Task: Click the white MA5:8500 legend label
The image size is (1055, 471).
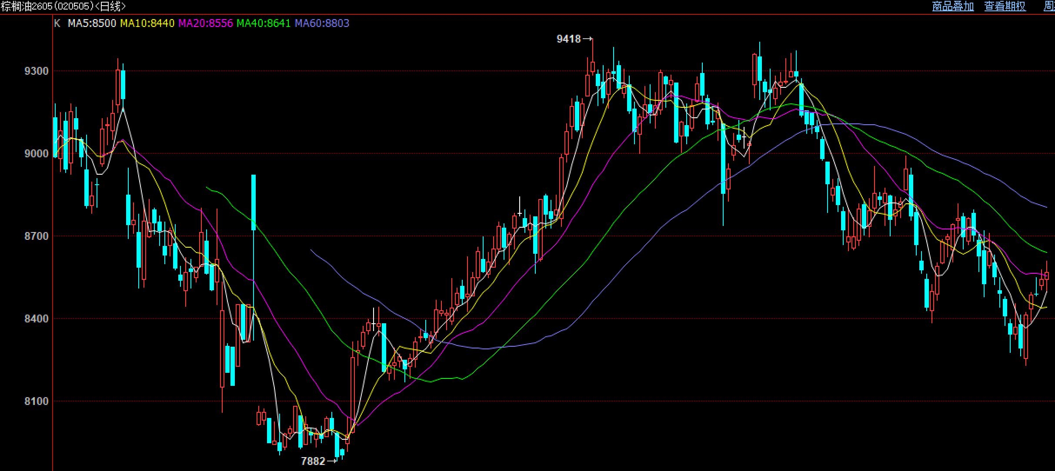Action: [x=92, y=23]
